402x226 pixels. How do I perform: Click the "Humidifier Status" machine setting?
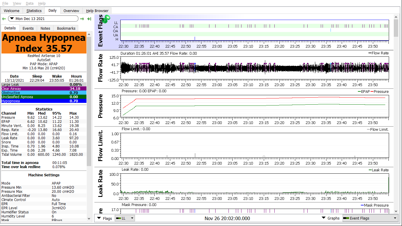[x=15, y=212]
